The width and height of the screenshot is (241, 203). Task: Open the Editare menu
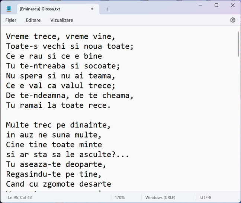click(x=33, y=20)
